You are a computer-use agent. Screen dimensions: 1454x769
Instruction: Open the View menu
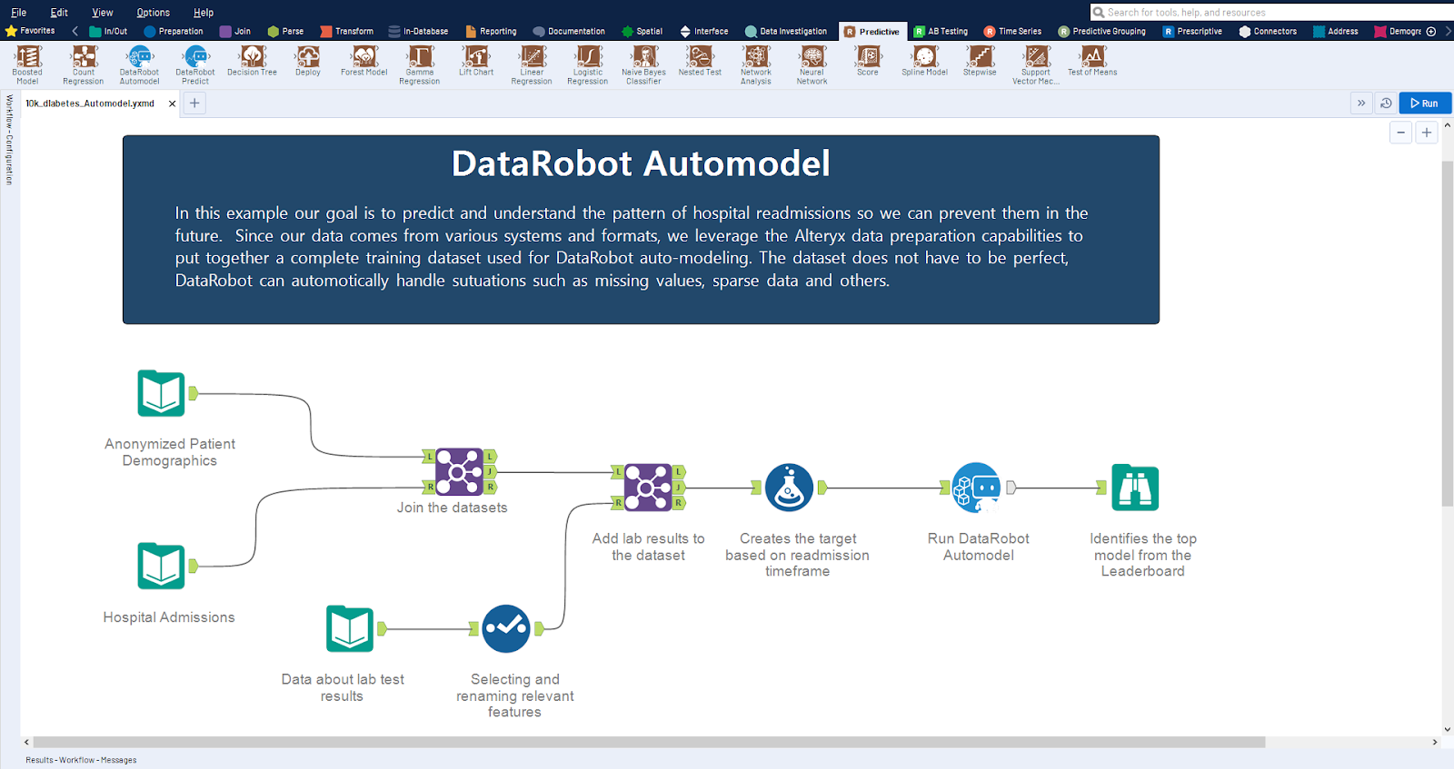coord(103,13)
